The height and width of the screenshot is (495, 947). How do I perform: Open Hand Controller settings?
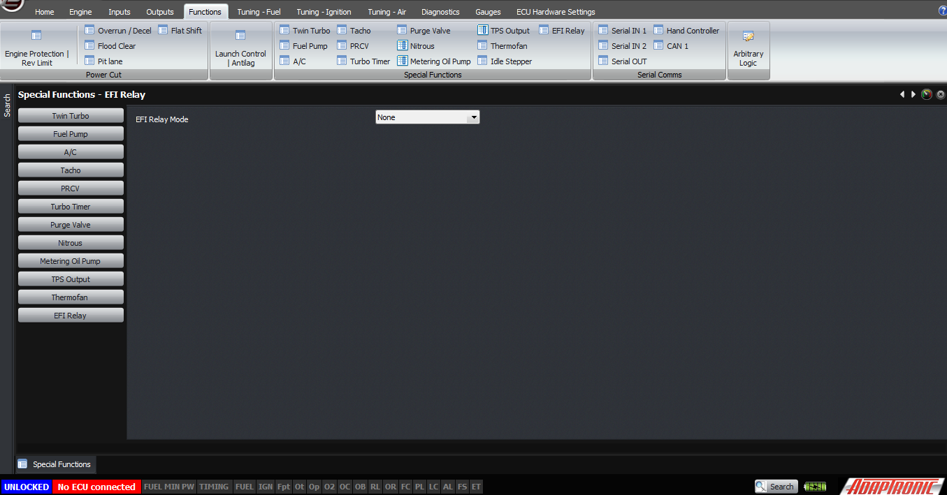[x=686, y=31]
